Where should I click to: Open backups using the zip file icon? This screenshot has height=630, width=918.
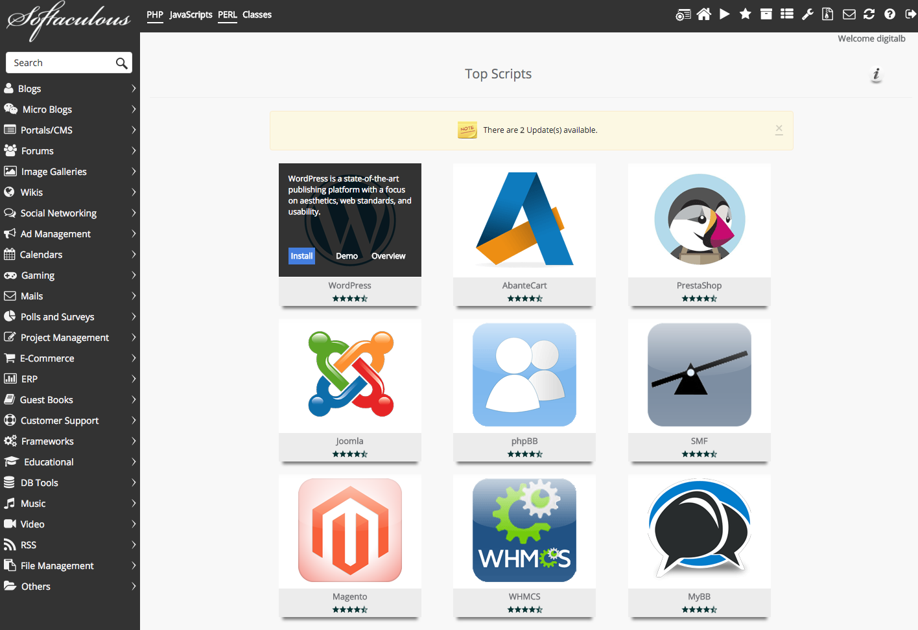click(828, 14)
